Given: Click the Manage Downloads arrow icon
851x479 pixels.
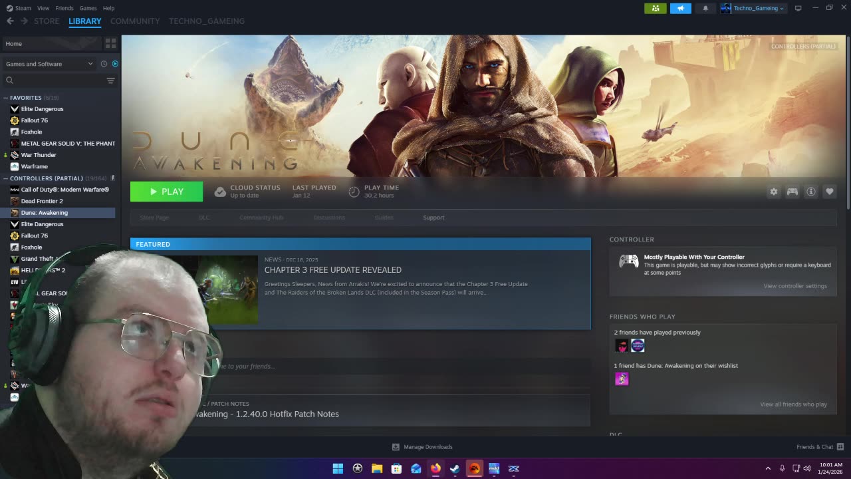Looking at the screenshot, I should click(396, 447).
